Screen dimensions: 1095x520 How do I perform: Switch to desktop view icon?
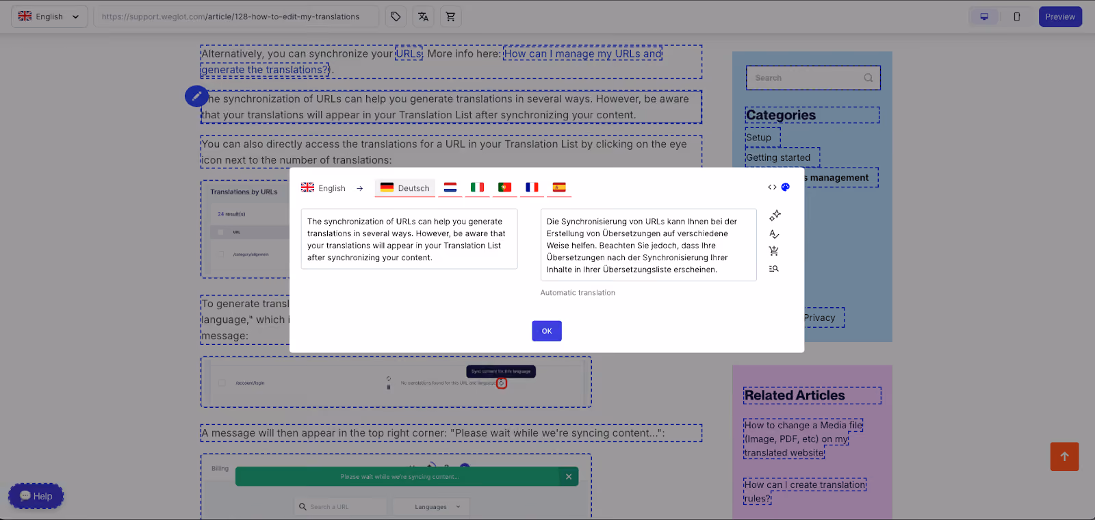984,16
